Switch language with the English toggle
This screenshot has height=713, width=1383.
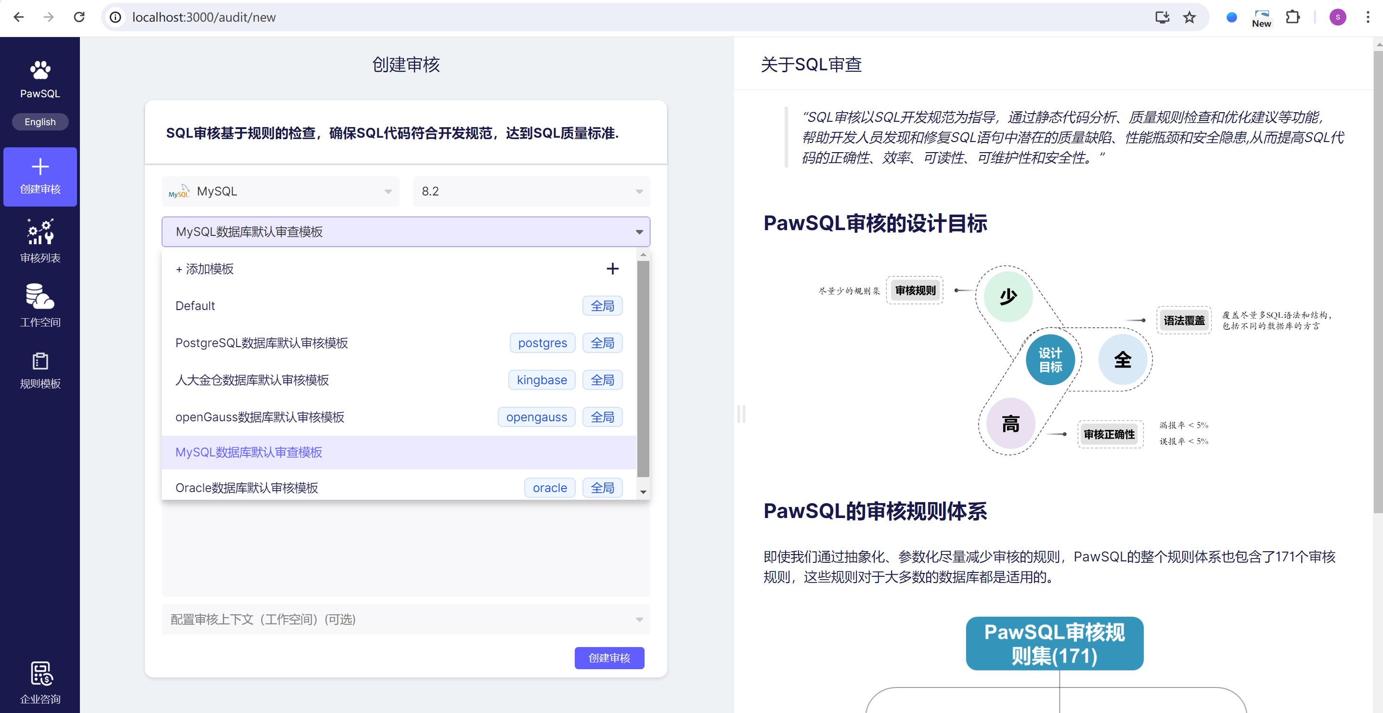click(40, 122)
